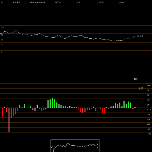Click the MR axis label -20
The width and height of the screenshot is (152, 152).
(x=148, y=115)
